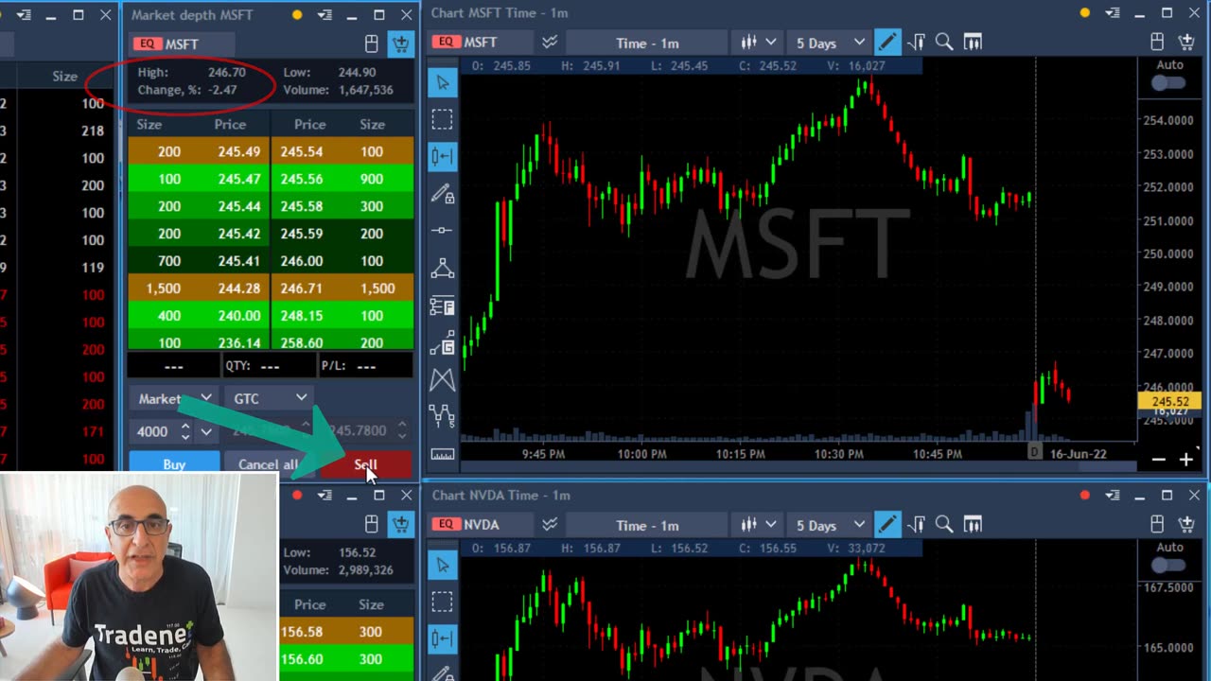
Task: Click red link-color dot in Chart NVDA title
Action: (1084, 496)
